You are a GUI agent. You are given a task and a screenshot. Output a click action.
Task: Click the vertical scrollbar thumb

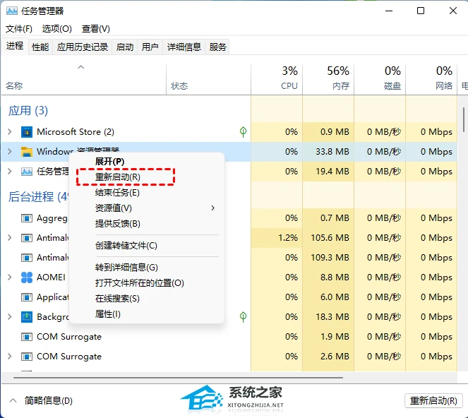464,120
